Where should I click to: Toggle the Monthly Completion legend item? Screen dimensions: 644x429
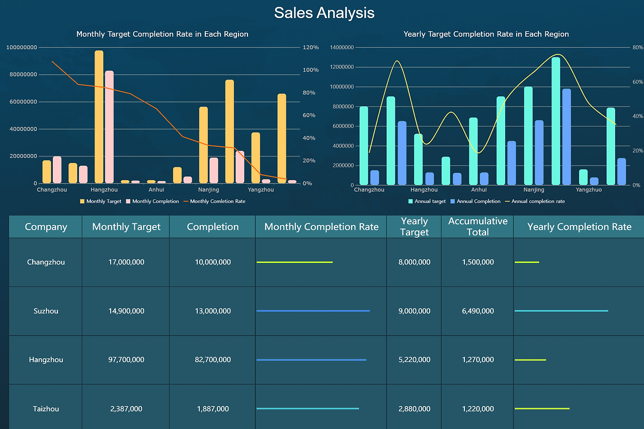point(152,201)
